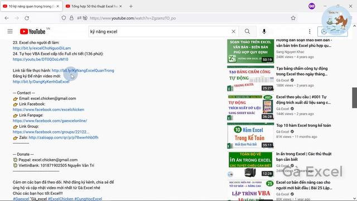Open video title 'Excel cơ bản đến nâng cao'

point(304,185)
